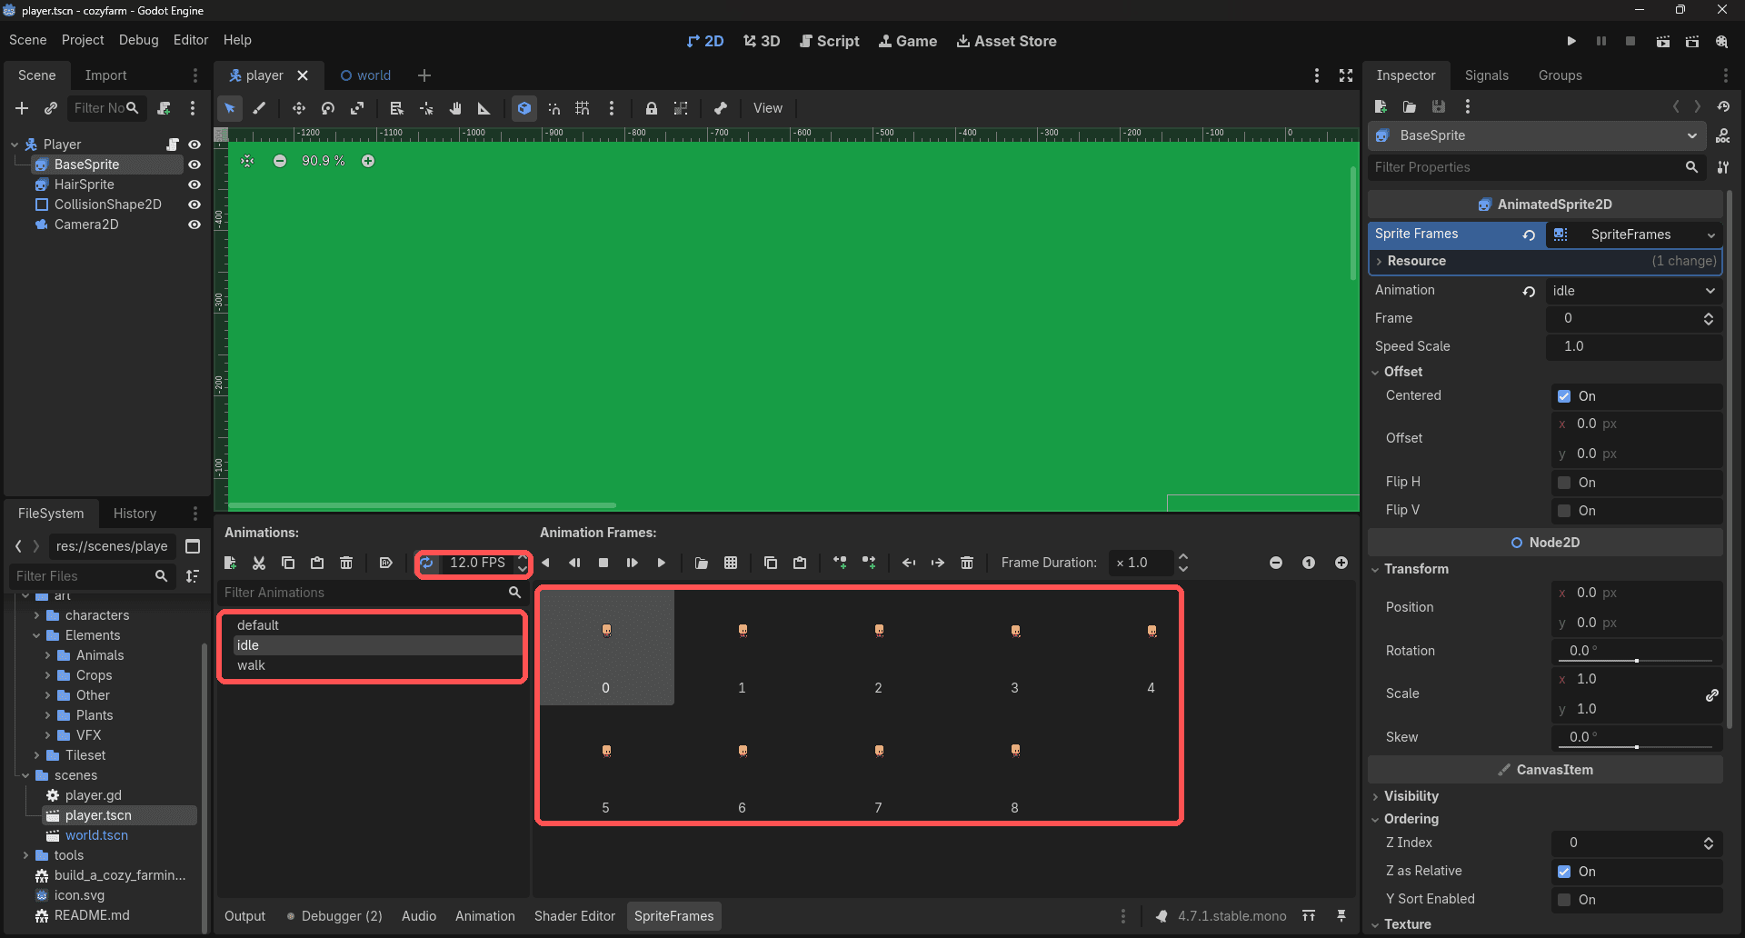Adjust the Skew slider
1745x938 pixels.
click(x=1636, y=746)
